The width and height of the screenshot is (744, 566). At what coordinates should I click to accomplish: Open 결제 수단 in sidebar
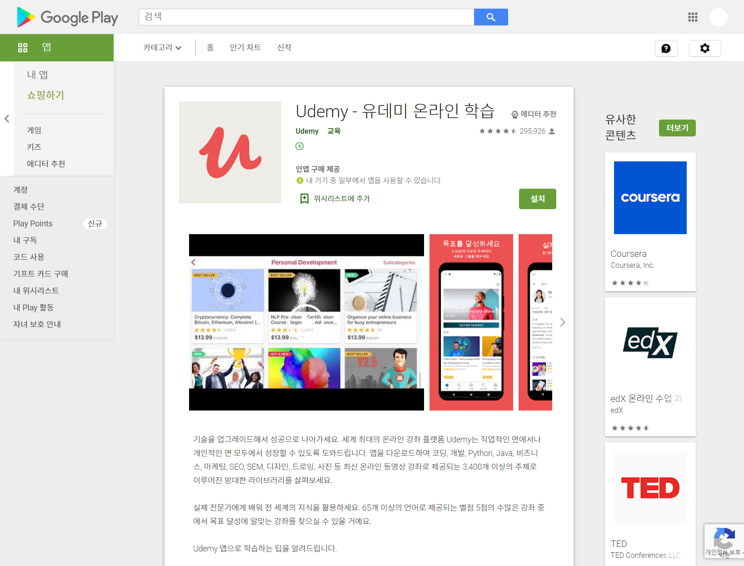coord(29,206)
